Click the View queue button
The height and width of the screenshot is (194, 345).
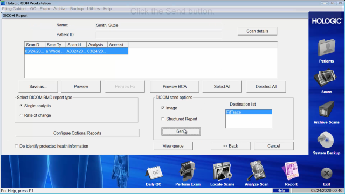click(x=173, y=146)
